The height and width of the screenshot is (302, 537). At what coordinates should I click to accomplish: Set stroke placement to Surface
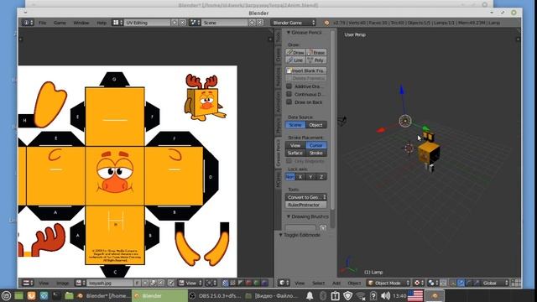[x=295, y=153]
